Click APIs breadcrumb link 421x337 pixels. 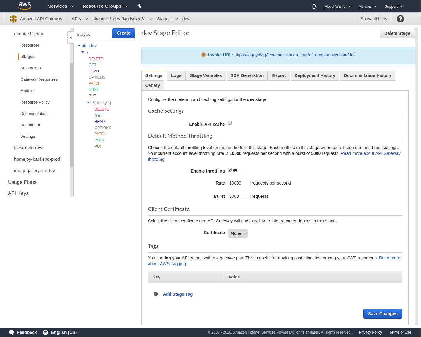click(x=76, y=19)
